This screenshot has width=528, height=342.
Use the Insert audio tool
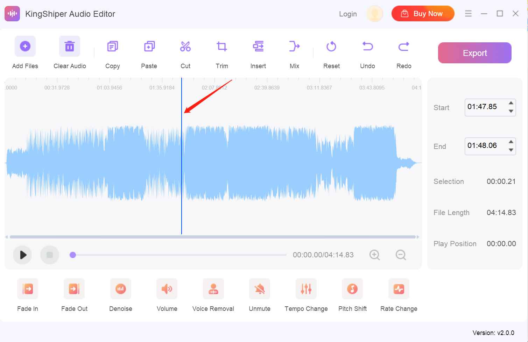pos(258,52)
